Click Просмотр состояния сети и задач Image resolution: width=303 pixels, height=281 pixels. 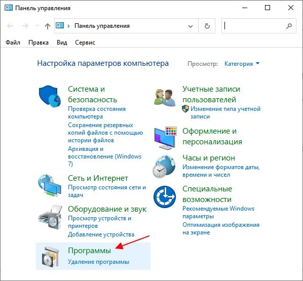click(x=107, y=191)
